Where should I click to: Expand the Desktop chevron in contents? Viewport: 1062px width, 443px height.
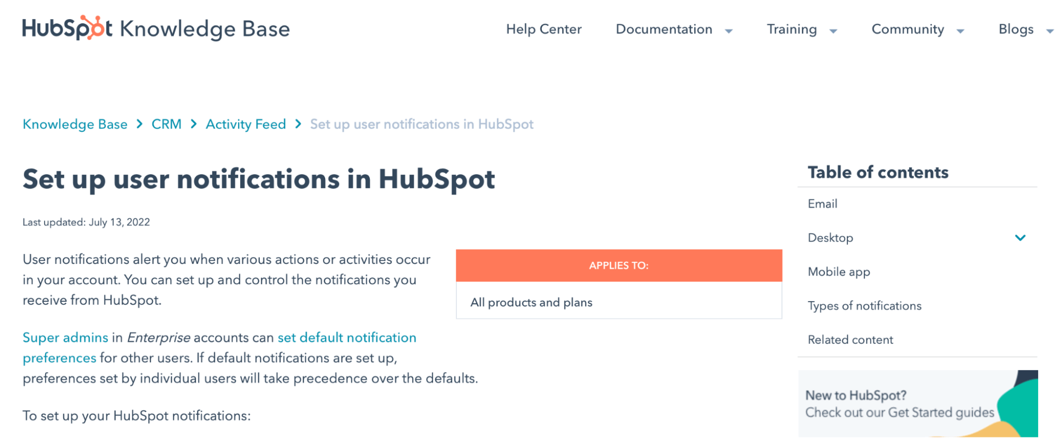pos(1020,238)
